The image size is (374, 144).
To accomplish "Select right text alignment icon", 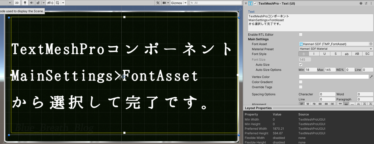I will pyautogui.click(x=314, y=104).
